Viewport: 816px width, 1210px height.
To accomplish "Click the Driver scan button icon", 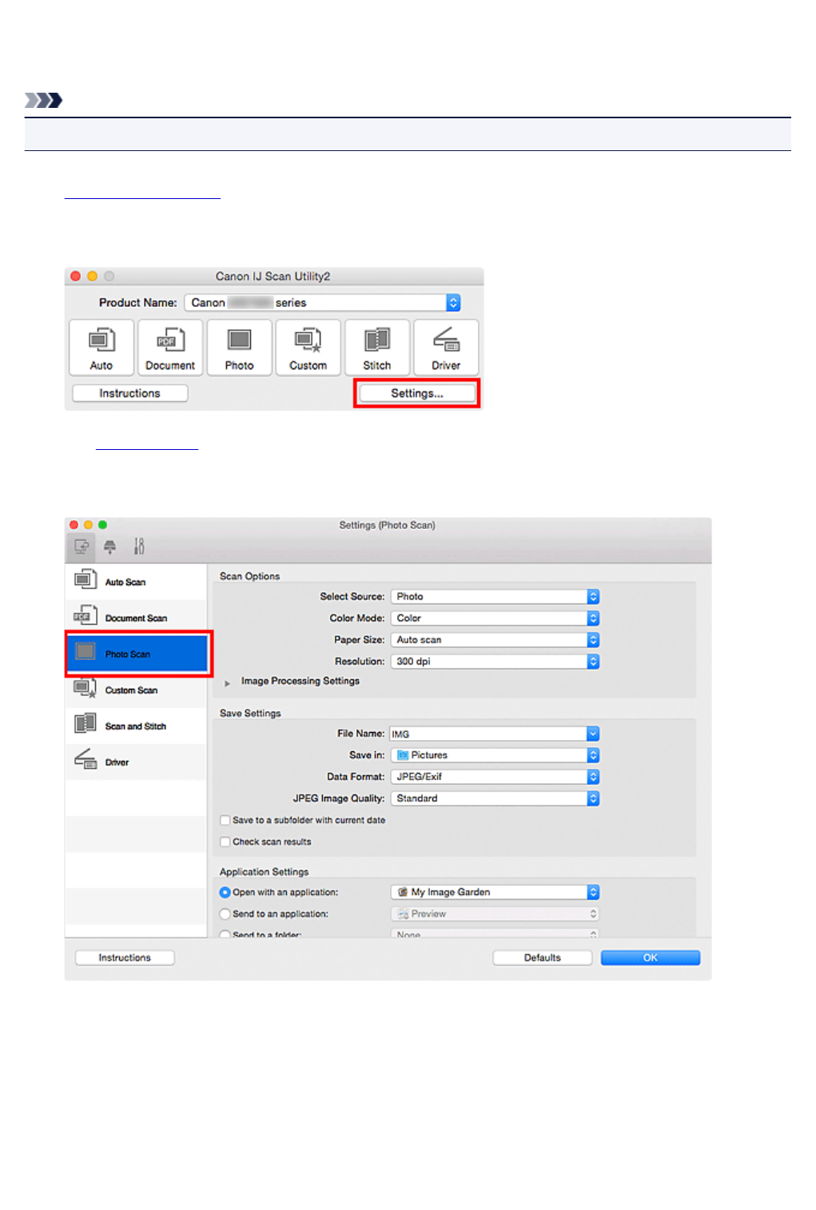I will [446, 347].
